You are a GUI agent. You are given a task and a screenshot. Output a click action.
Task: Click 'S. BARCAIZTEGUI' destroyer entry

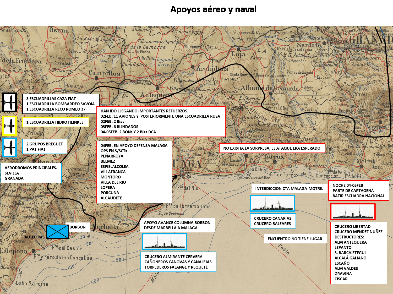coord(350,253)
